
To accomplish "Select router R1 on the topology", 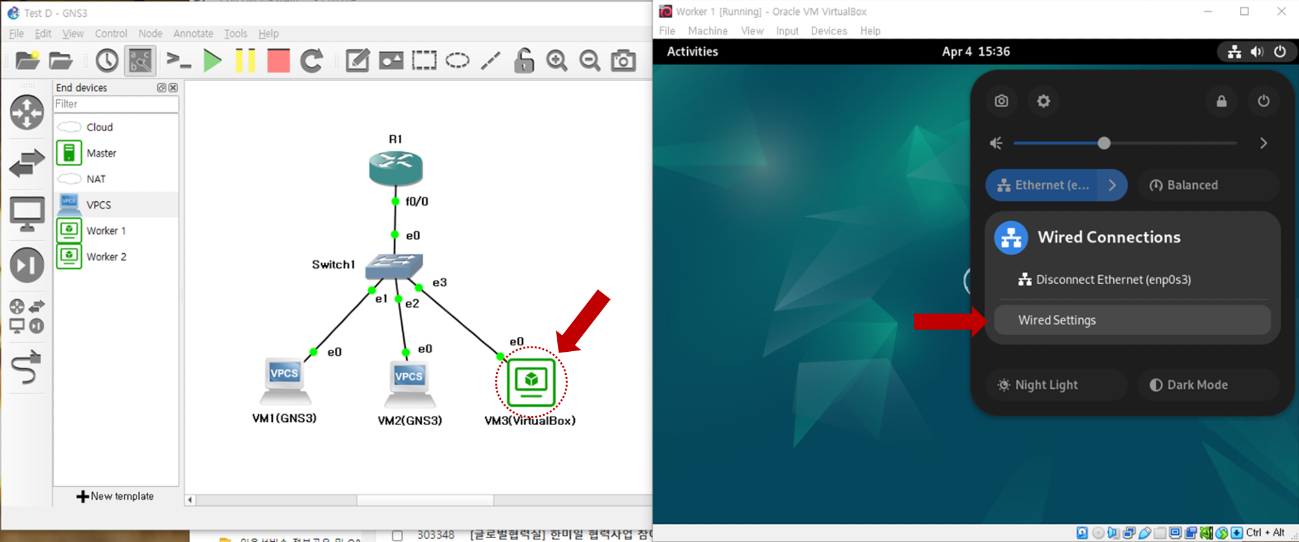I will [396, 167].
